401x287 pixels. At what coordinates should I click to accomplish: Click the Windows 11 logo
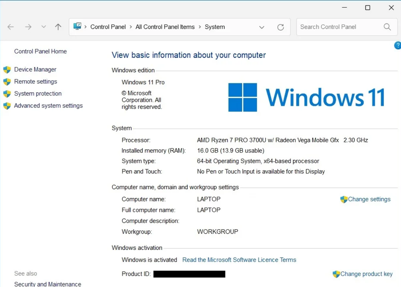306,97
